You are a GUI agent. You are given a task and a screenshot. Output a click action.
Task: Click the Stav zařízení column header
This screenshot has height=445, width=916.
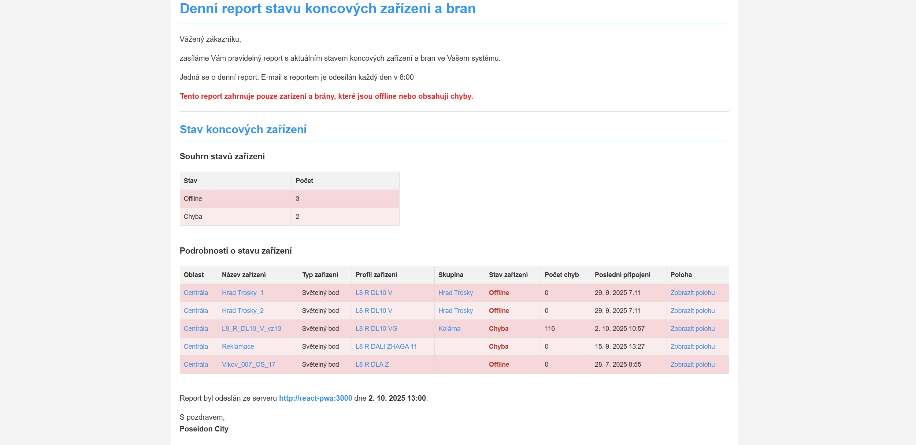tap(508, 275)
